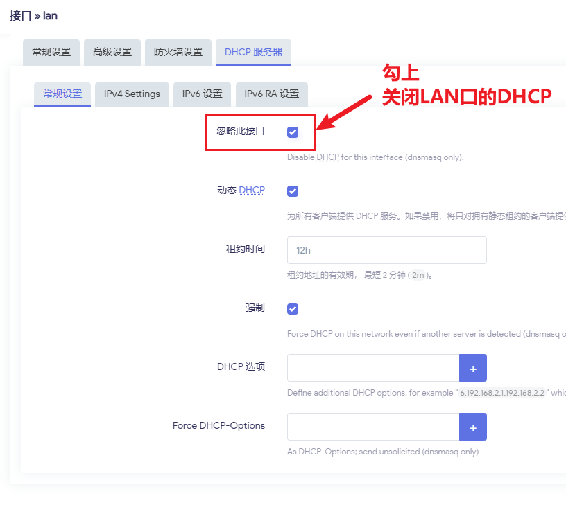
Task: Click the 接口 » lan page heading
Action: (33, 15)
